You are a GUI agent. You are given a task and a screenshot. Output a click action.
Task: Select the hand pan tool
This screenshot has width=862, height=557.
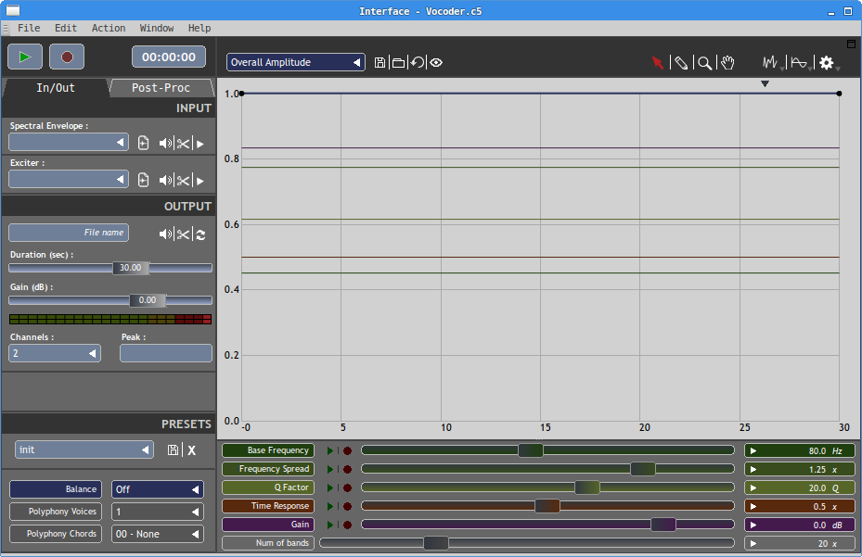[727, 63]
